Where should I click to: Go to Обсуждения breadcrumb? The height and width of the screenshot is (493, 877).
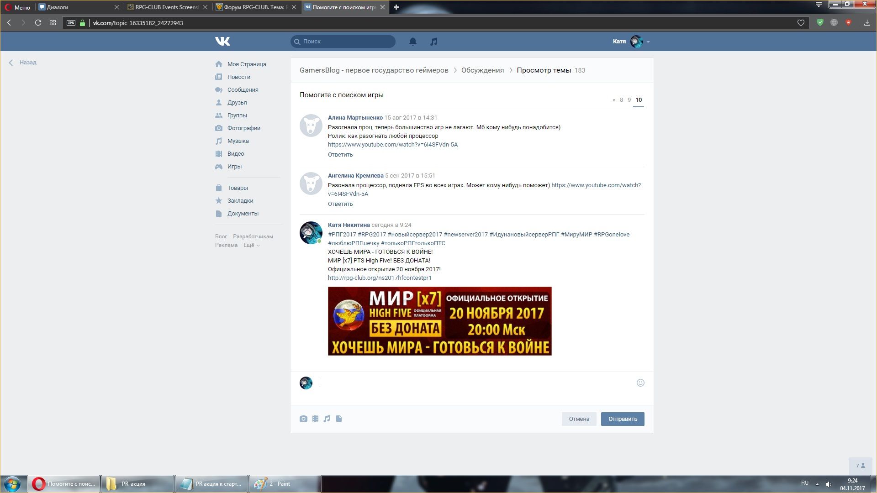pyautogui.click(x=482, y=70)
